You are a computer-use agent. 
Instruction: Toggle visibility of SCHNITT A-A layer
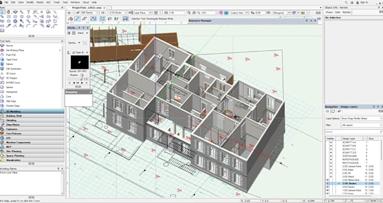point(331,142)
